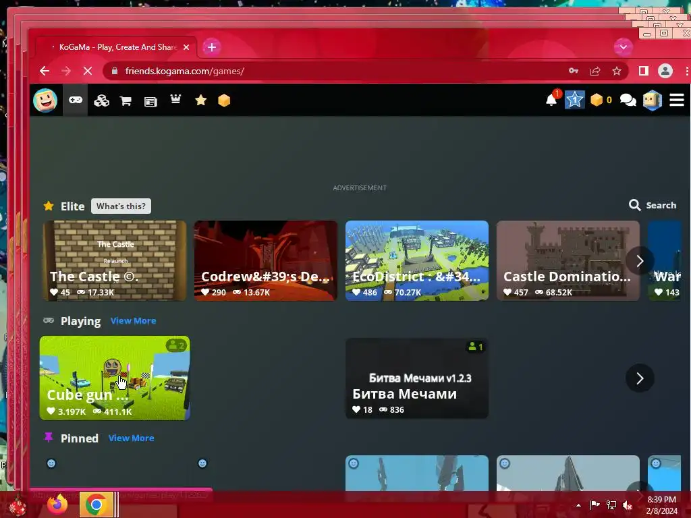Screen dimensions: 691x518
Task: Open Firefox from the taskbar
Action: pos(58,505)
